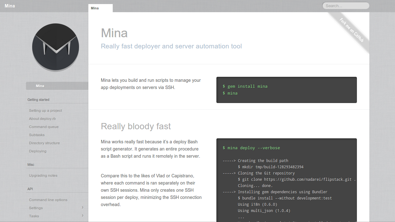This screenshot has width=395, height=222.
Task: Open the Fork me on GitHub ribbon
Action: pos(352,30)
